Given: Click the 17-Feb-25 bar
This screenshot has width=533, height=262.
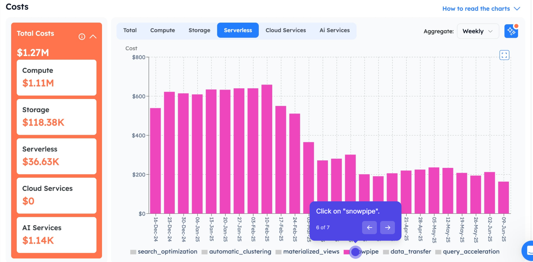Looking at the screenshot, I should (281, 160).
